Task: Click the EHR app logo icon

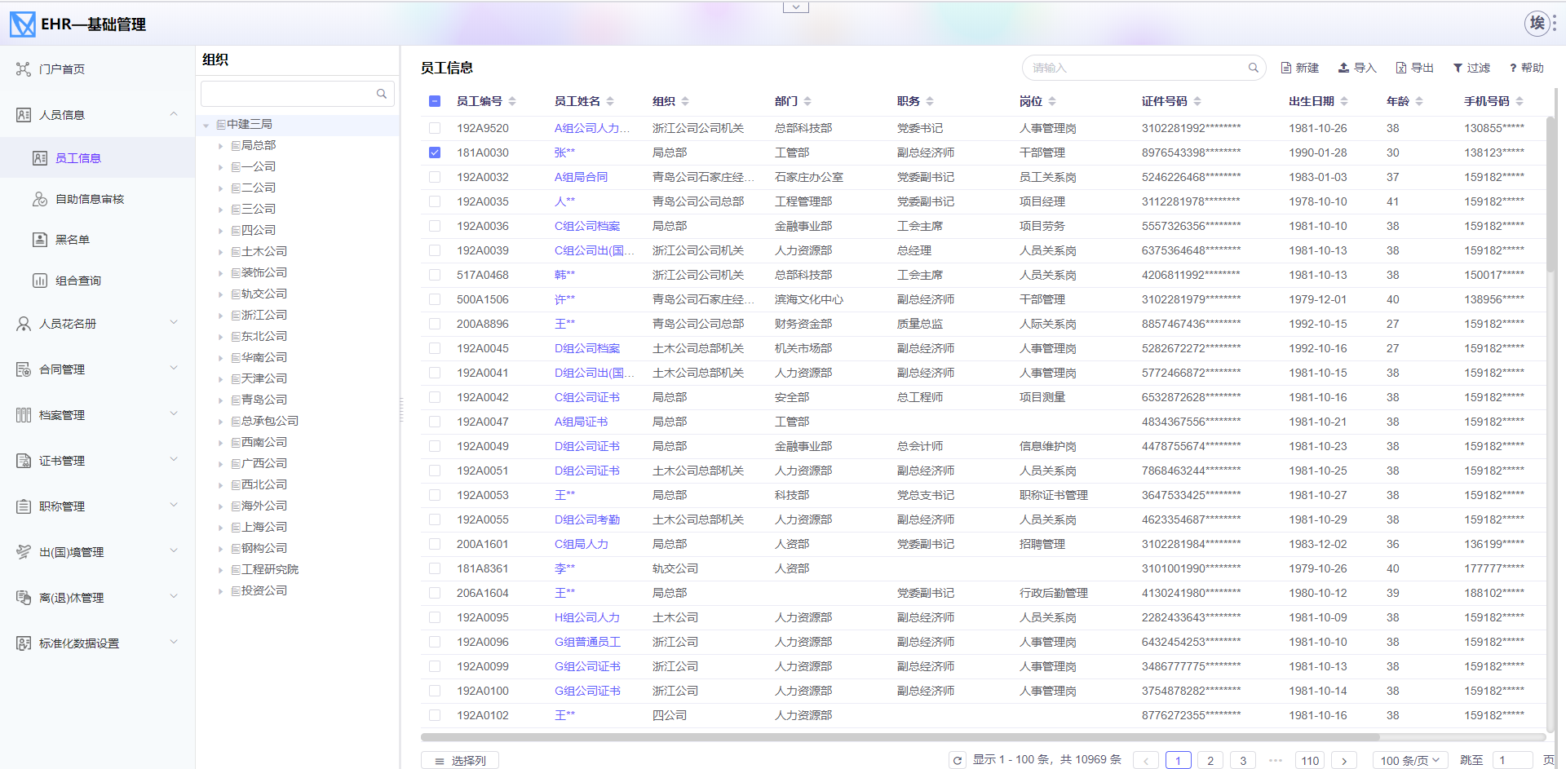Action: point(23,24)
